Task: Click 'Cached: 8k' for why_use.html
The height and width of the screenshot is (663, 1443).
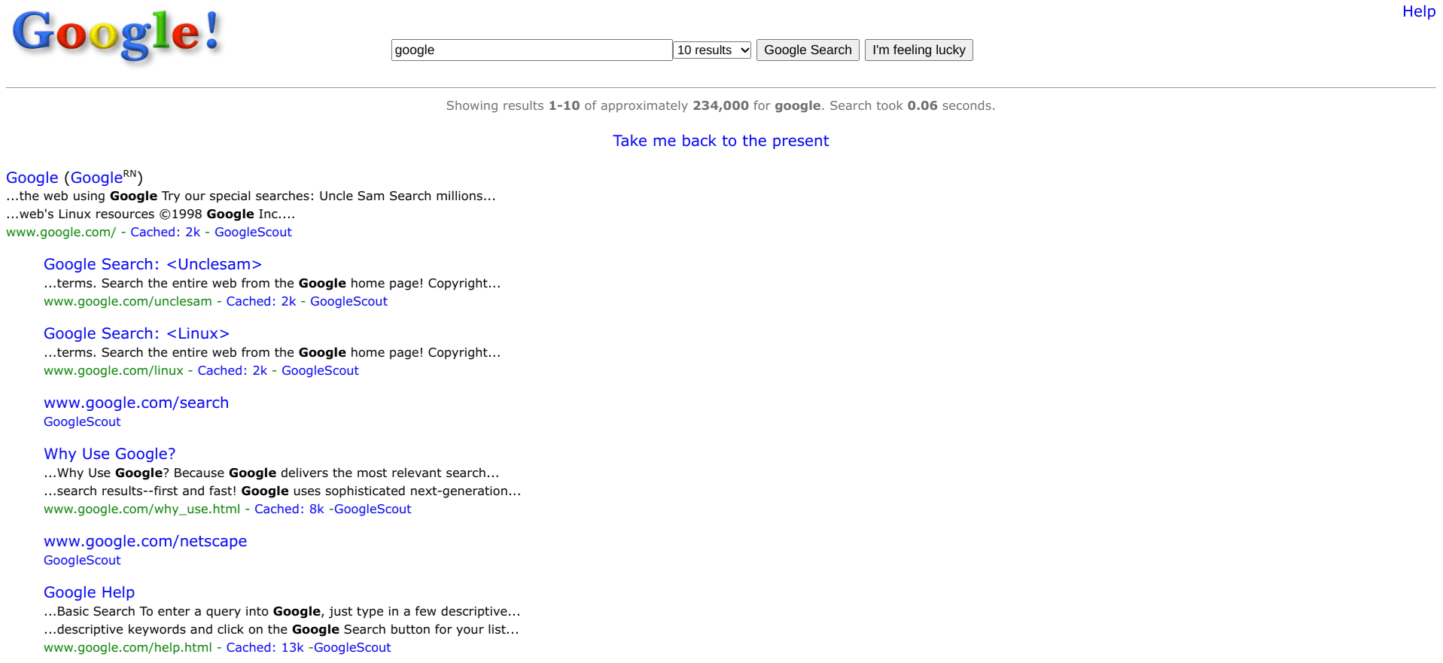Action: tap(289, 509)
